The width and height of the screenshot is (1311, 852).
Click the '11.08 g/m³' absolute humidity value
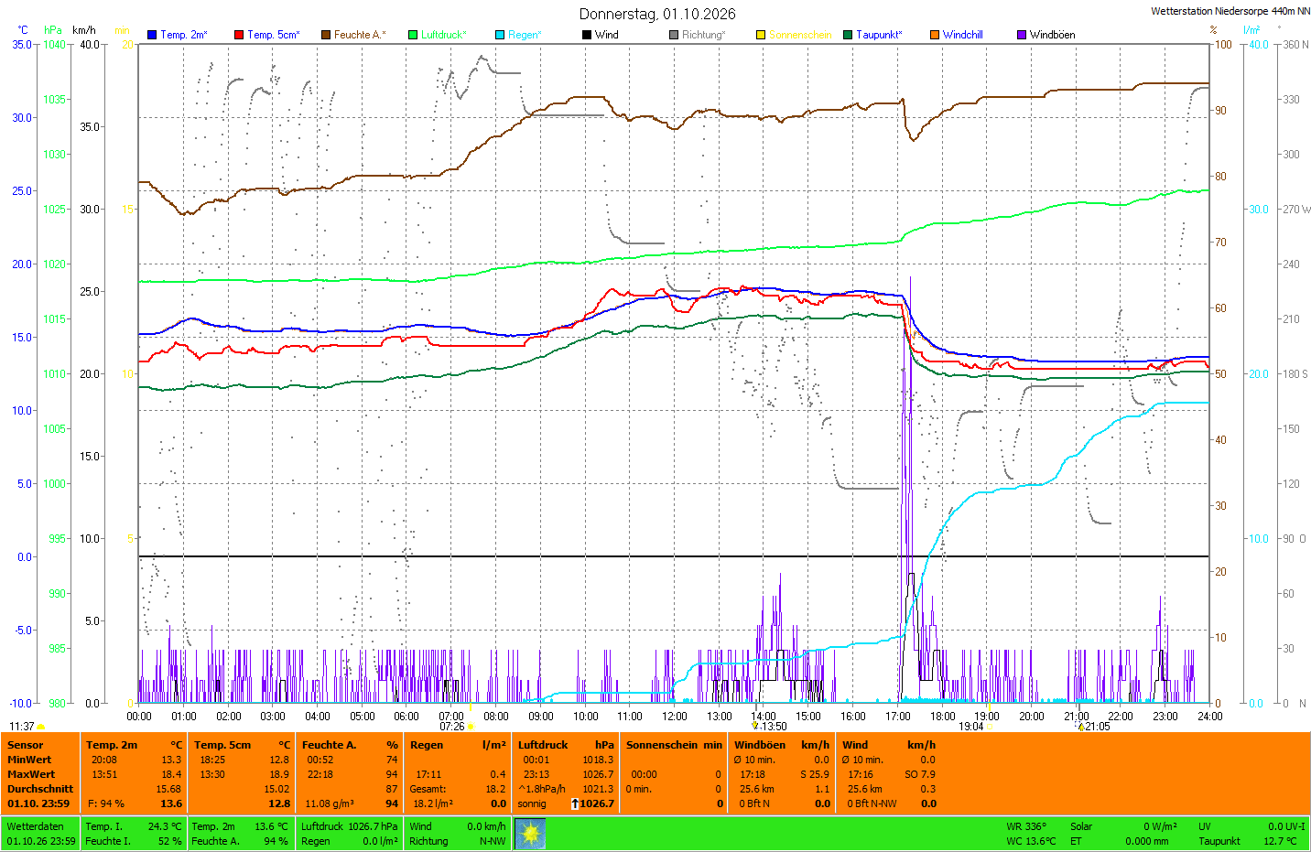(x=330, y=803)
